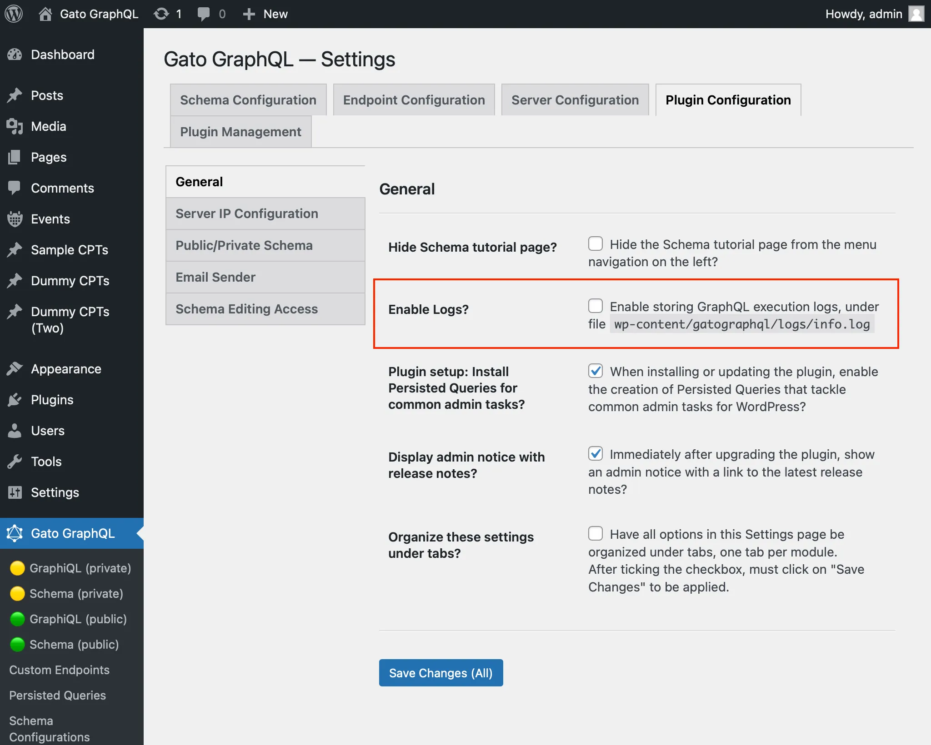Viewport: 931px width, 745px height.
Task: Uncheck admin notice with release notes
Action: [596, 453]
